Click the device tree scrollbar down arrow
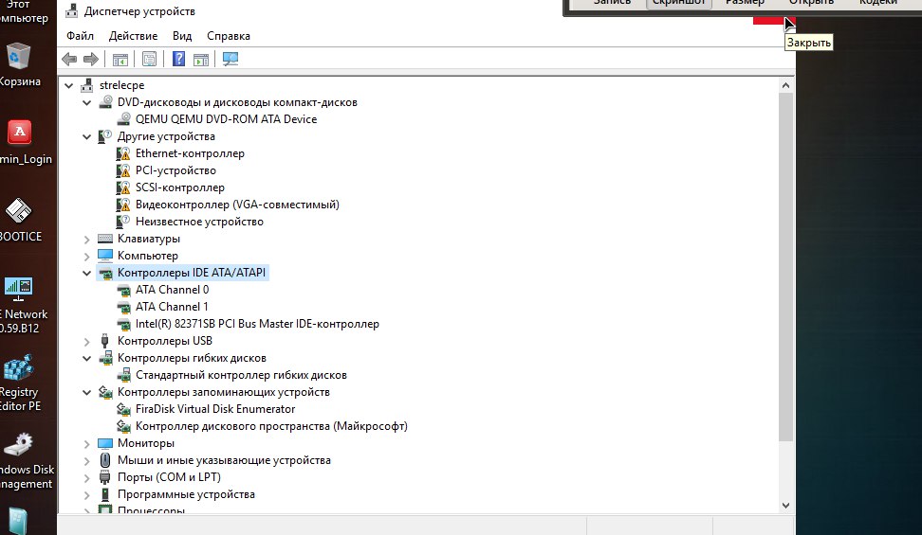 785,505
